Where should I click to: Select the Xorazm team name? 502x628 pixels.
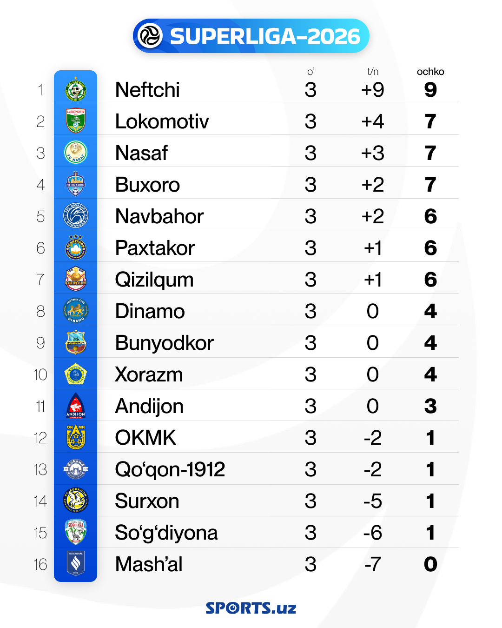tap(149, 374)
